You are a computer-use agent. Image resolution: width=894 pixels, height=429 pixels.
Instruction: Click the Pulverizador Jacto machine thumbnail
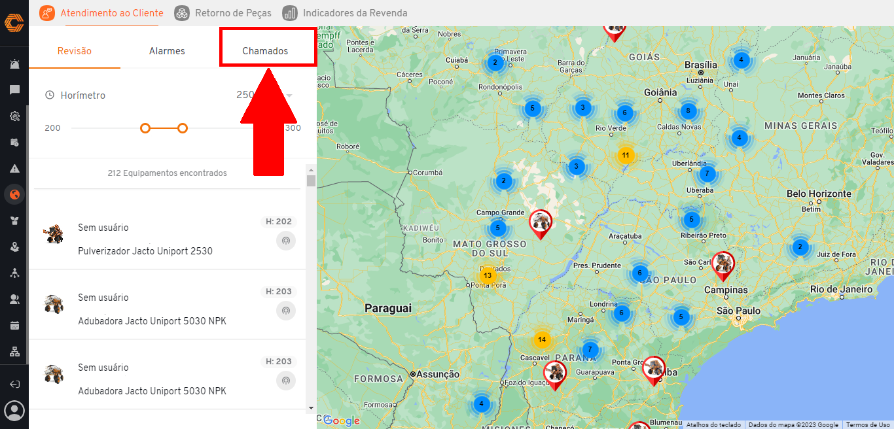pyautogui.click(x=53, y=233)
